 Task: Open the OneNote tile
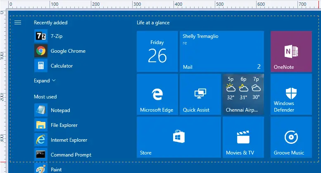(291, 51)
